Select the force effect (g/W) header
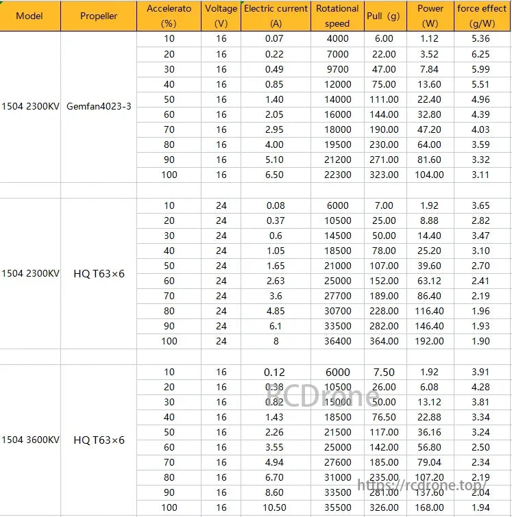This screenshot has height=517, width=512. (x=482, y=16)
